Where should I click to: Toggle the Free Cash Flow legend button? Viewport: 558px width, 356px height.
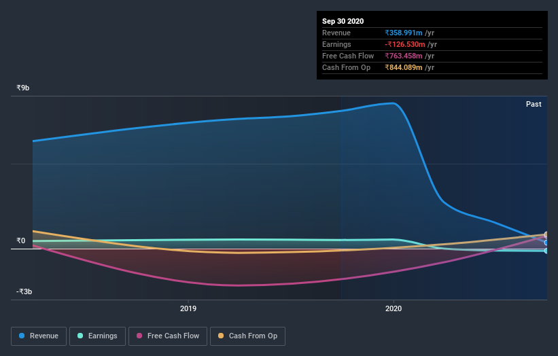pyautogui.click(x=168, y=336)
